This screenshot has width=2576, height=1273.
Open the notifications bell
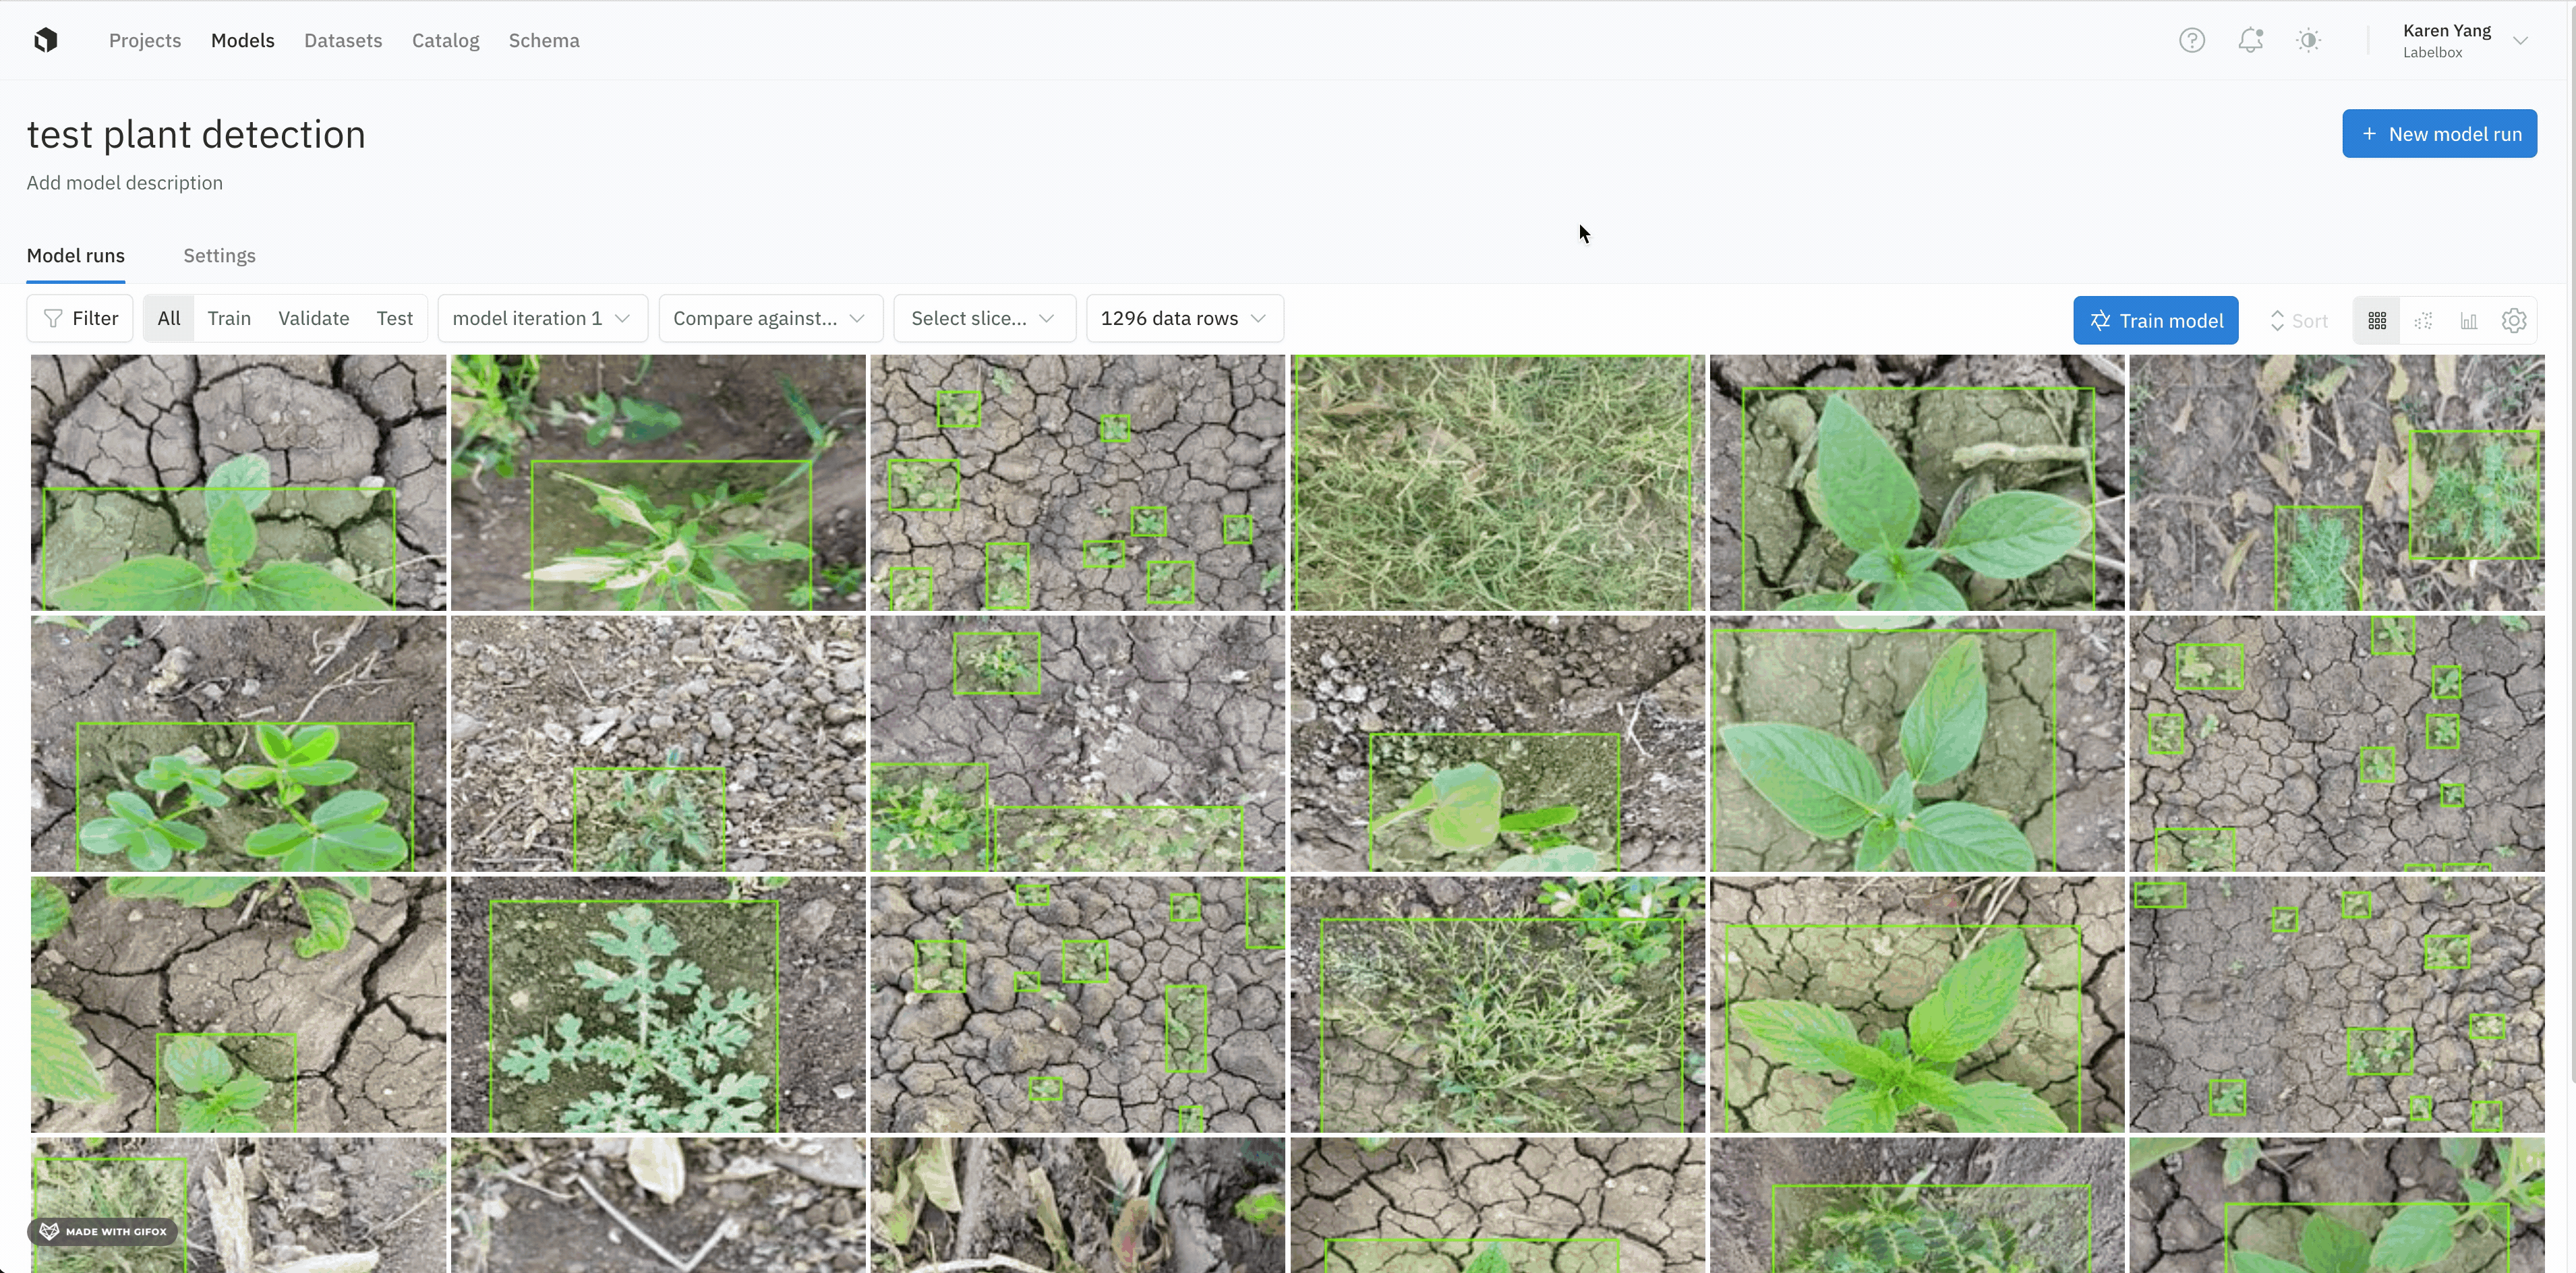click(2250, 40)
